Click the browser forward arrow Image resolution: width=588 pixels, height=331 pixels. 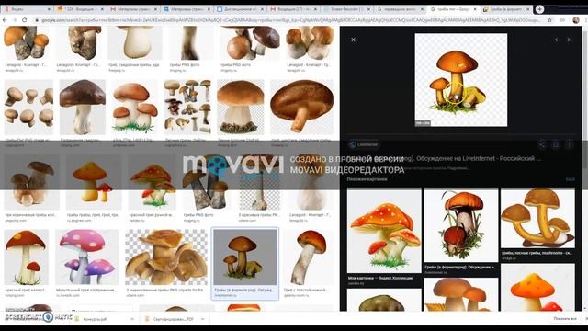pos(15,20)
